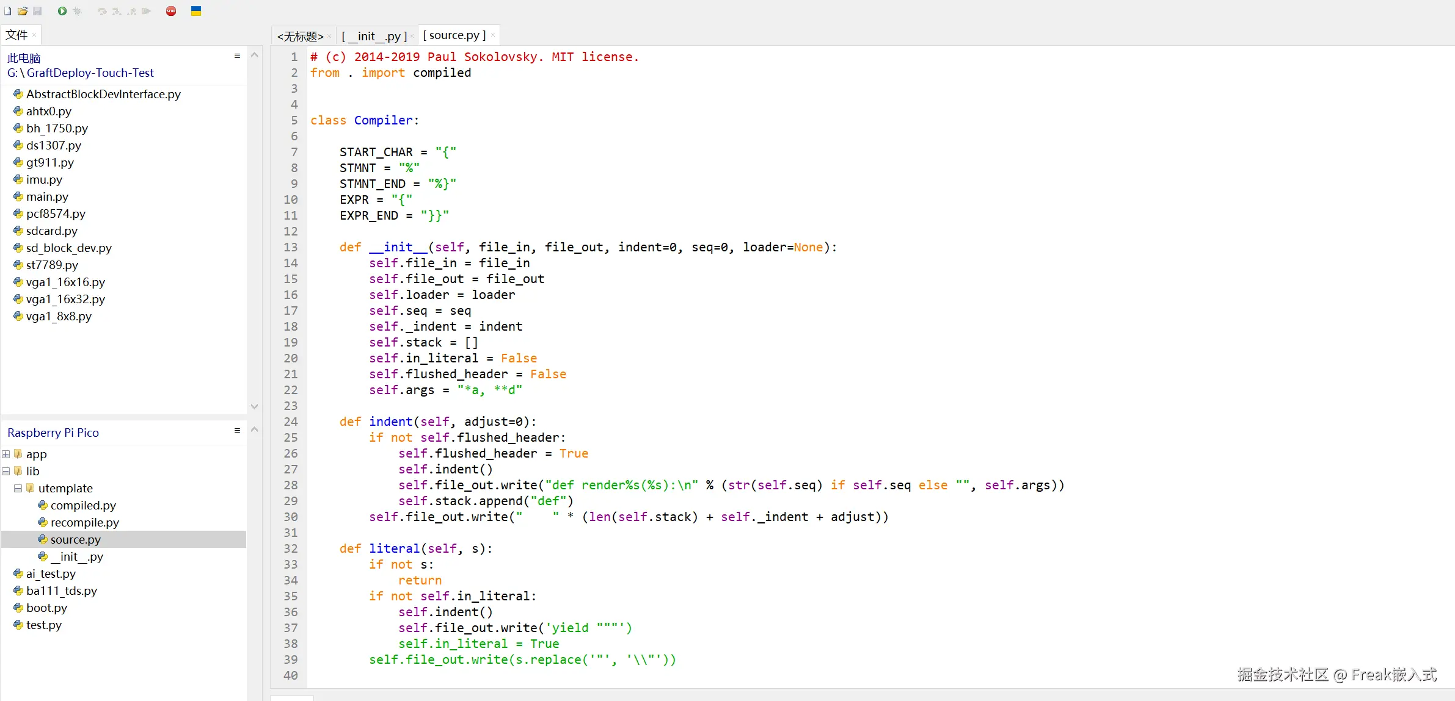Open the local files panel menu icon
Image resolution: width=1455 pixels, height=701 pixels.
click(237, 56)
